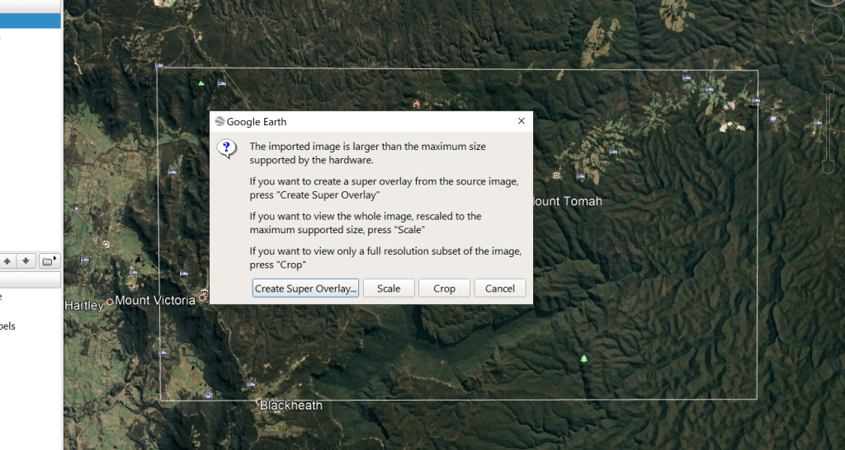Select the Crop option in the dialog

click(x=444, y=288)
